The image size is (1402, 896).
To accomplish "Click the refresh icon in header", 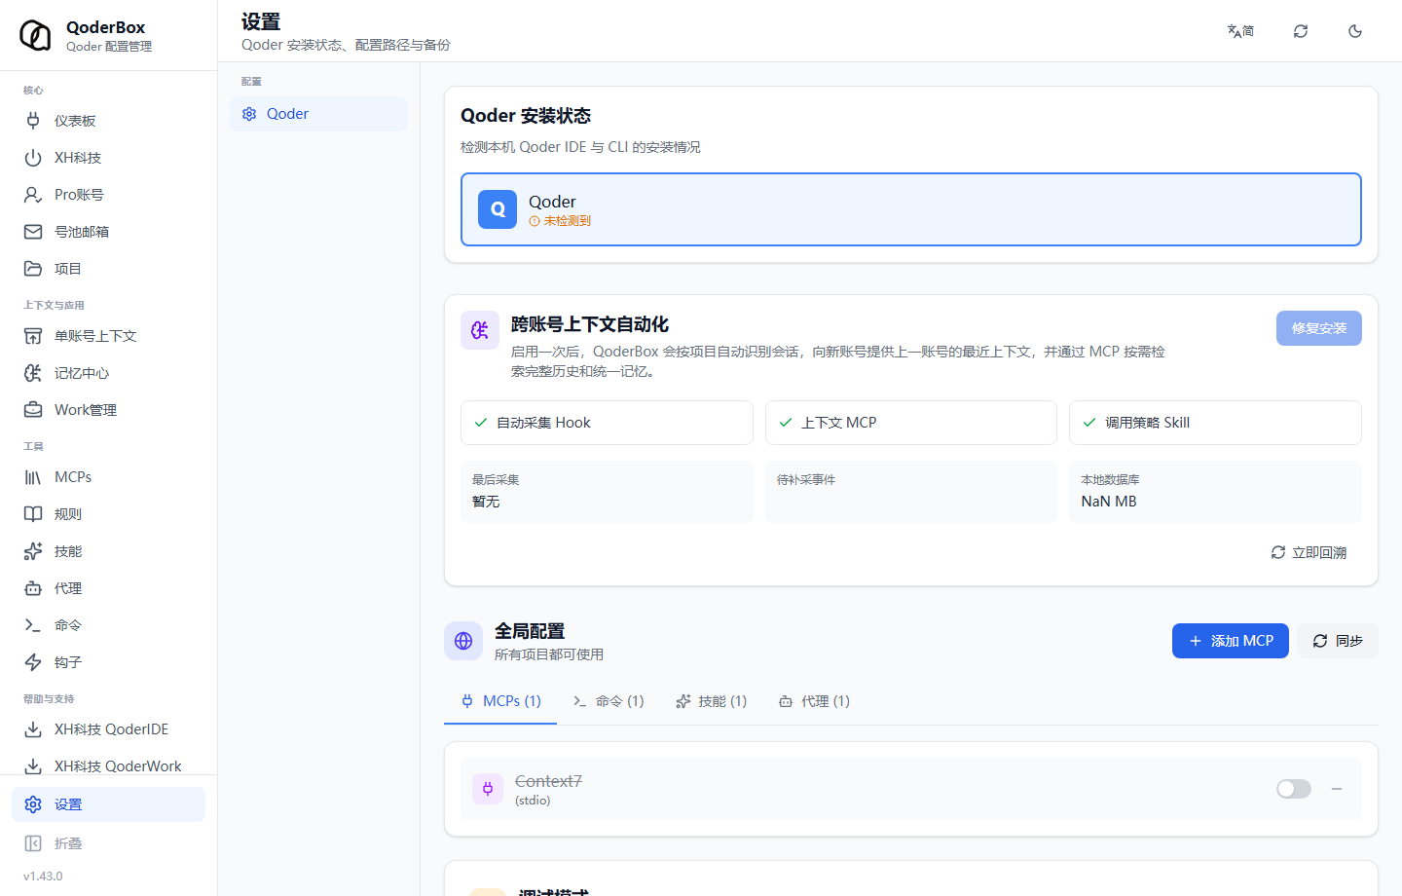I will [1301, 31].
